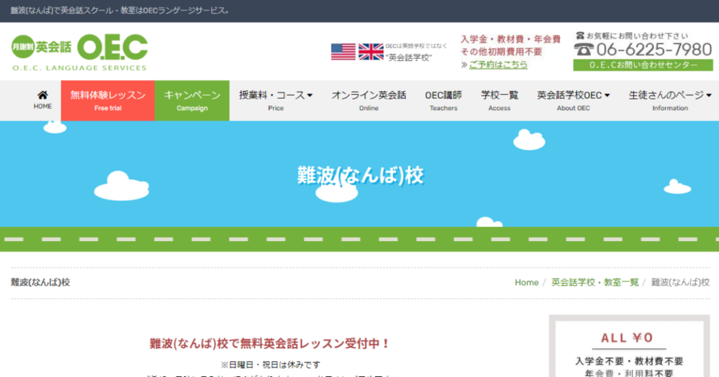Screen dimensions: 719x377
Task: Click the O.E.C Language Services logo
Action: (x=80, y=53)
